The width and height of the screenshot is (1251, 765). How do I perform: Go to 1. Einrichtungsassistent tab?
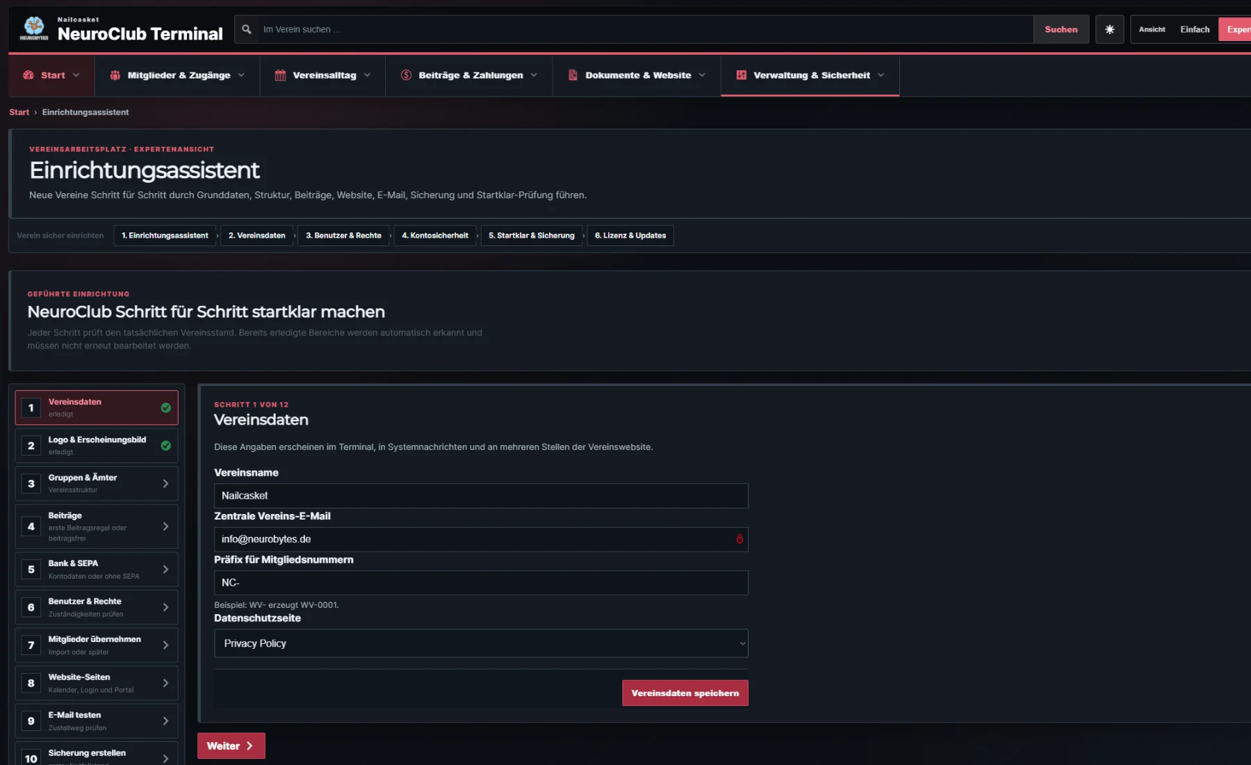[165, 236]
